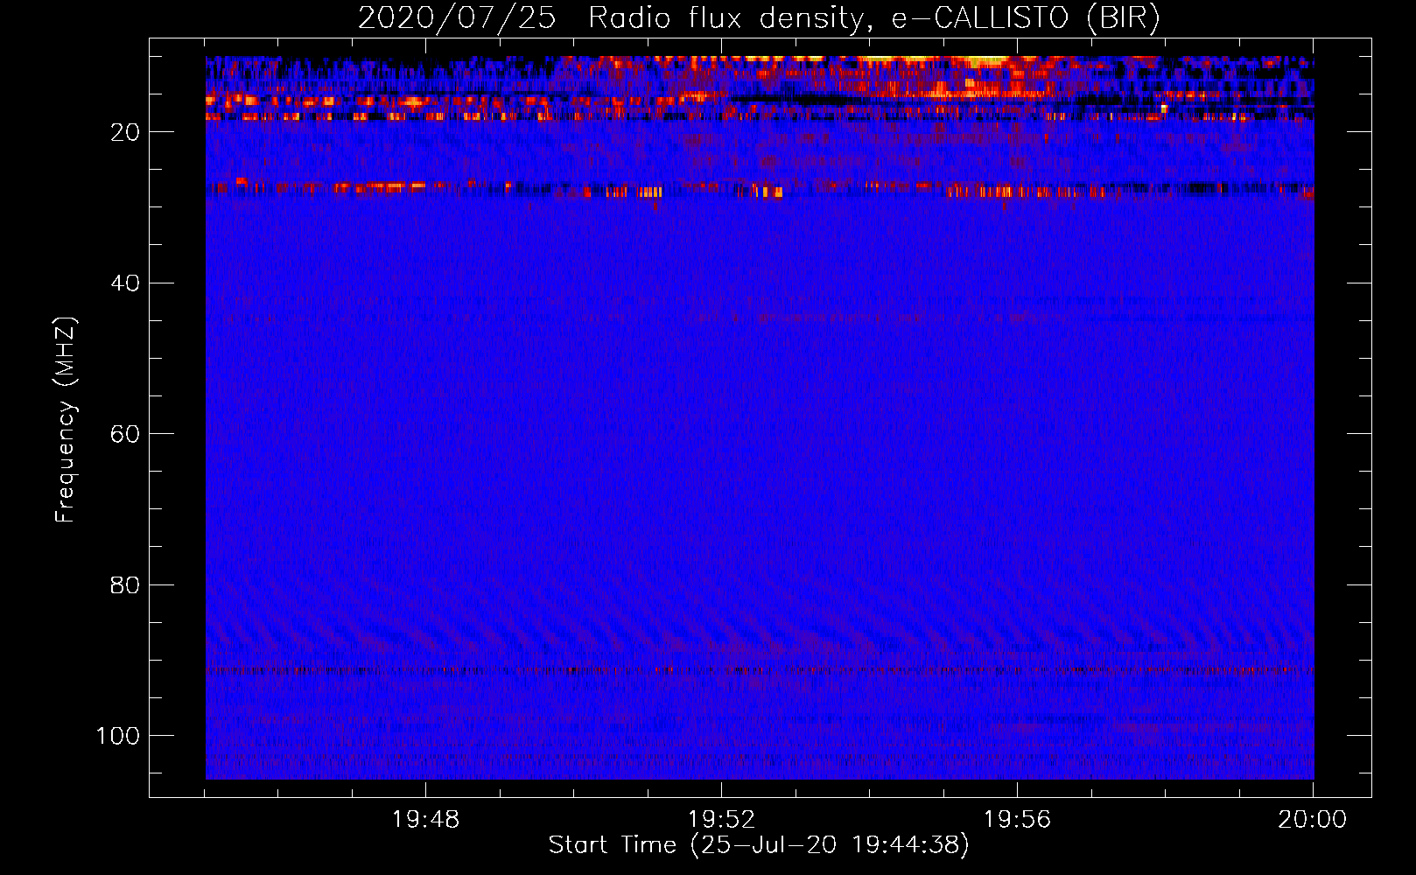Click the 20 MHz frequency tick label
1416x875 pixels.
(125, 132)
